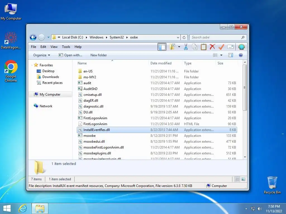The height and width of the screenshot is (214, 286).
Task: Select the audit application file
Action: pos(87,83)
